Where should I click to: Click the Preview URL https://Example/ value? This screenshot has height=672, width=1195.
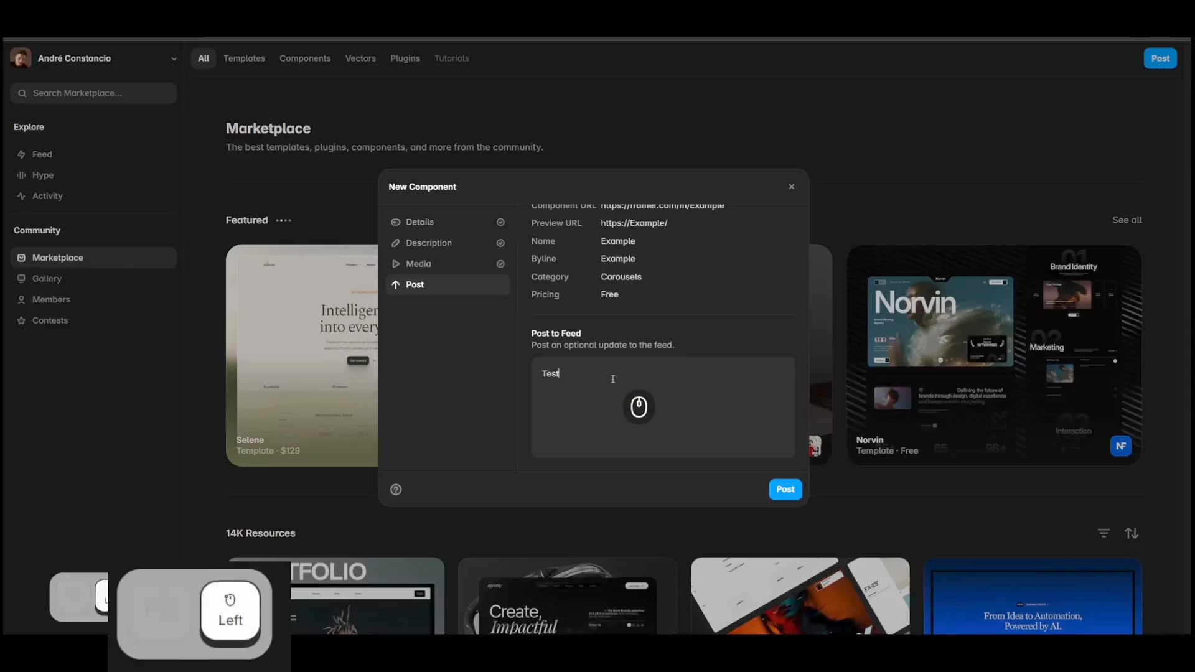(634, 223)
